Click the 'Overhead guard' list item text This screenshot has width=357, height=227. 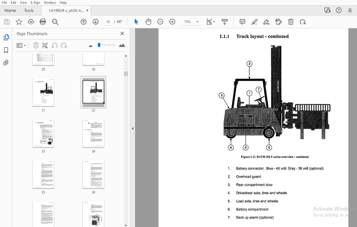(x=248, y=176)
